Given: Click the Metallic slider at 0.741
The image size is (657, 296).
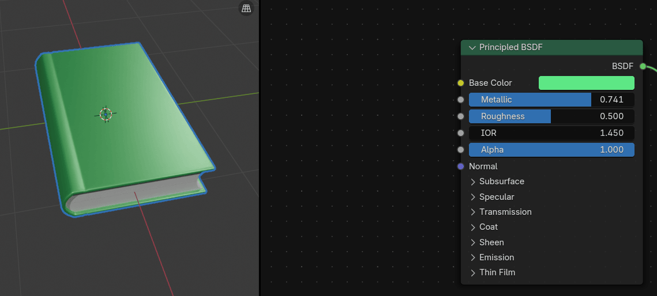Looking at the screenshot, I should coord(551,100).
